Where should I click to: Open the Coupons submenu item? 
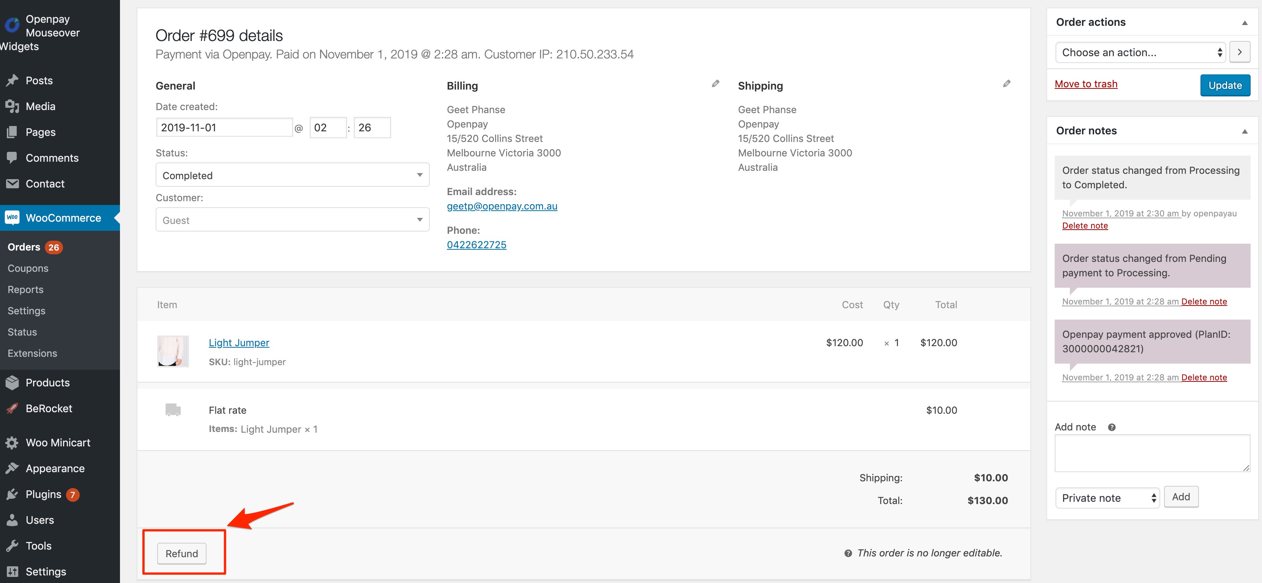tap(28, 268)
